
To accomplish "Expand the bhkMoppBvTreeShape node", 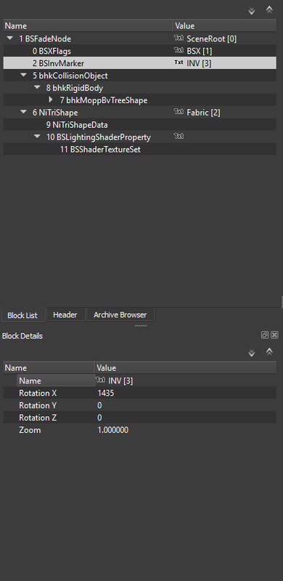I will click(x=51, y=99).
